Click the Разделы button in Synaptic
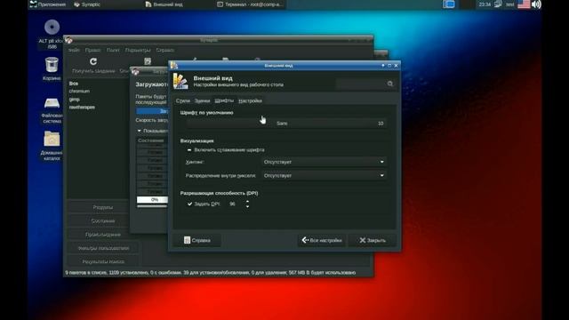569x320 pixels. (103, 207)
